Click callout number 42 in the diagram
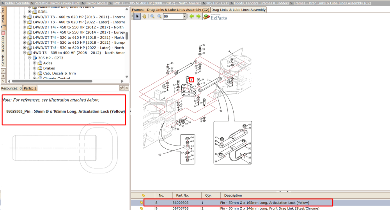The width and height of the screenshot is (390, 210). (160, 155)
